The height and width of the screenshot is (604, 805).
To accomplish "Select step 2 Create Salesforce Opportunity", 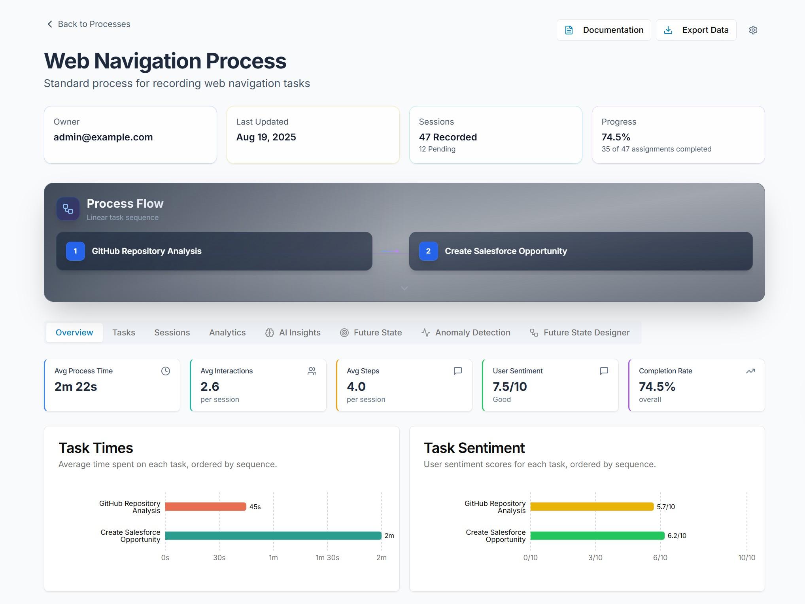I will 580,251.
